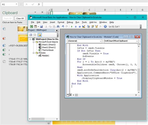Close the Clipboard pane
This screenshot has width=148, height=125.
42,12
